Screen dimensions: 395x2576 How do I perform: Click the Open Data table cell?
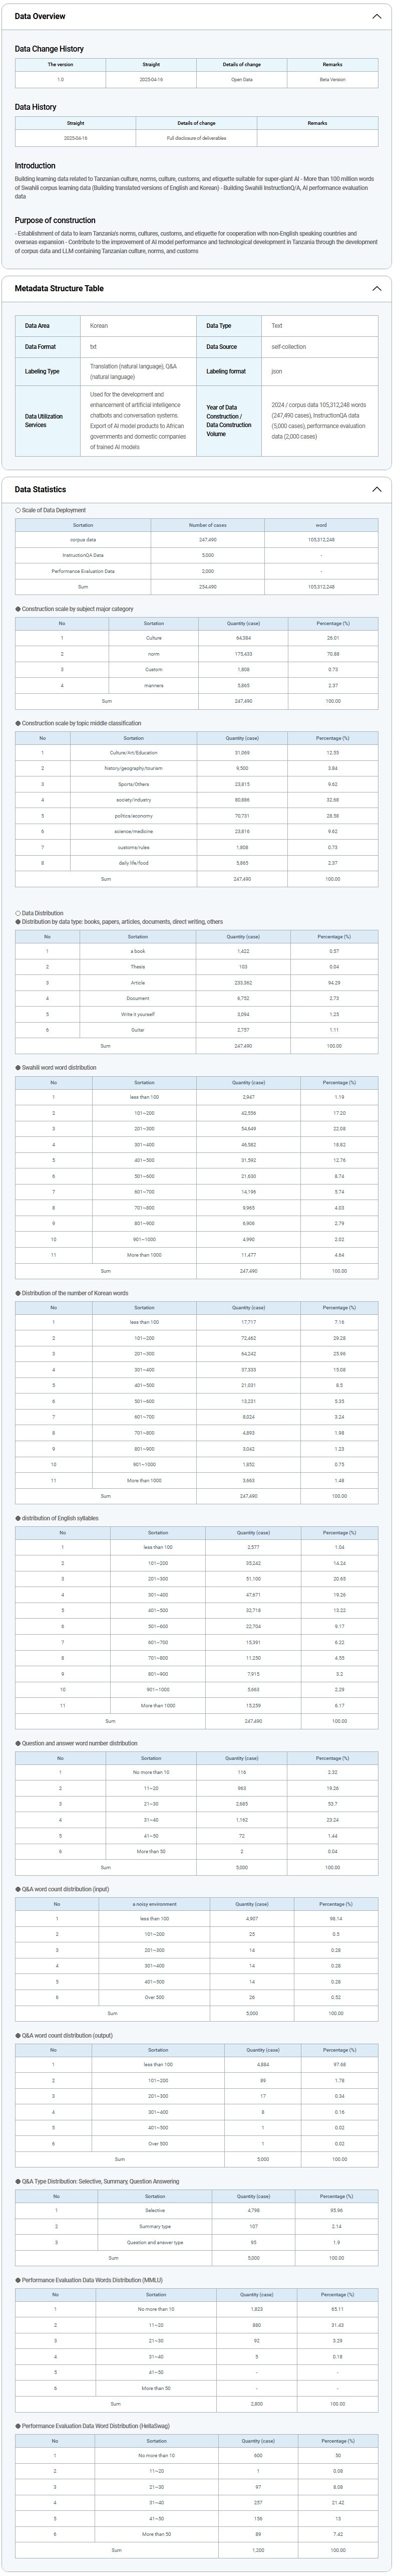pos(242,79)
